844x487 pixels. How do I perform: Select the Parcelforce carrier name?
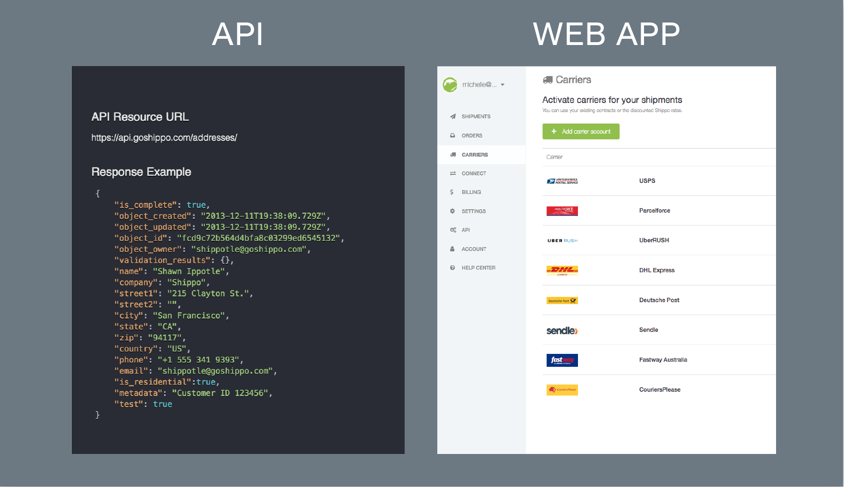point(655,210)
